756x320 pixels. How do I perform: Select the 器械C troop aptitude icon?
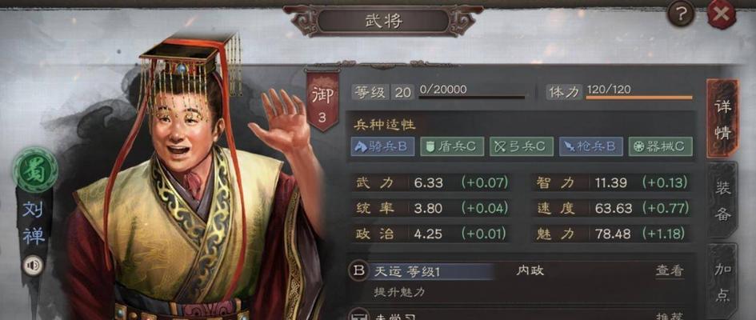coord(661,146)
